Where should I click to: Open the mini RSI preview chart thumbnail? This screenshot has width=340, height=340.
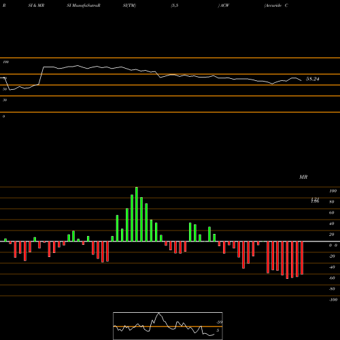click(168, 326)
